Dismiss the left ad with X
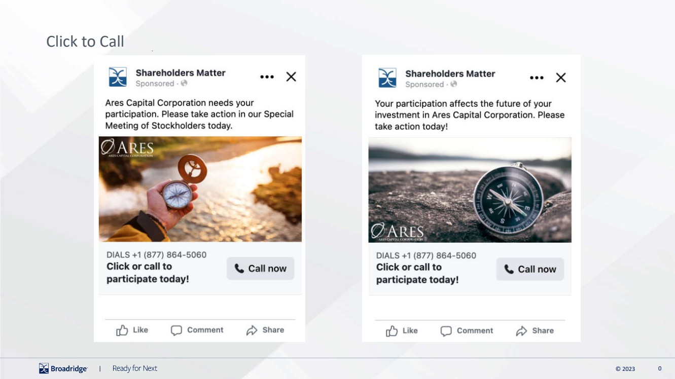The height and width of the screenshot is (379, 675). point(291,77)
